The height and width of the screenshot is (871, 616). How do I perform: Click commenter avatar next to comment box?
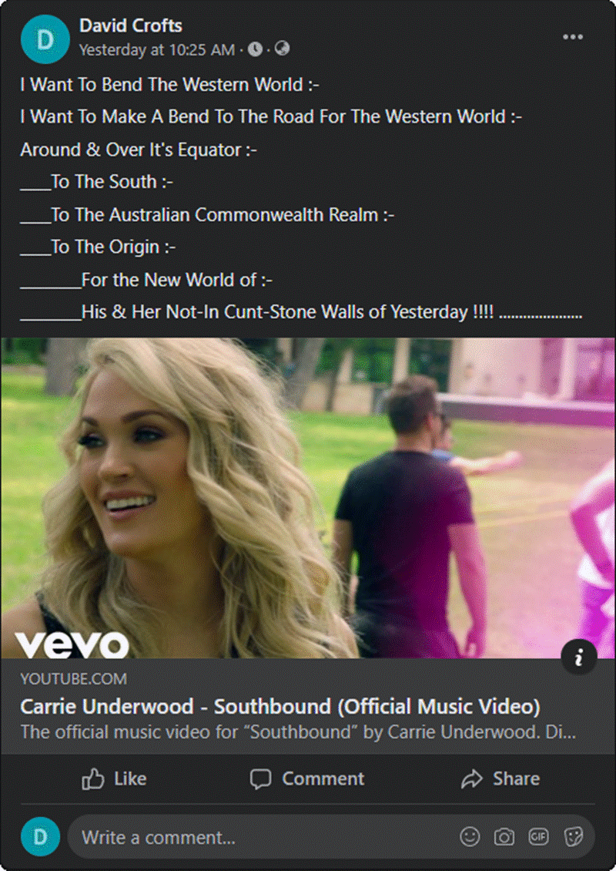[41, 836]
